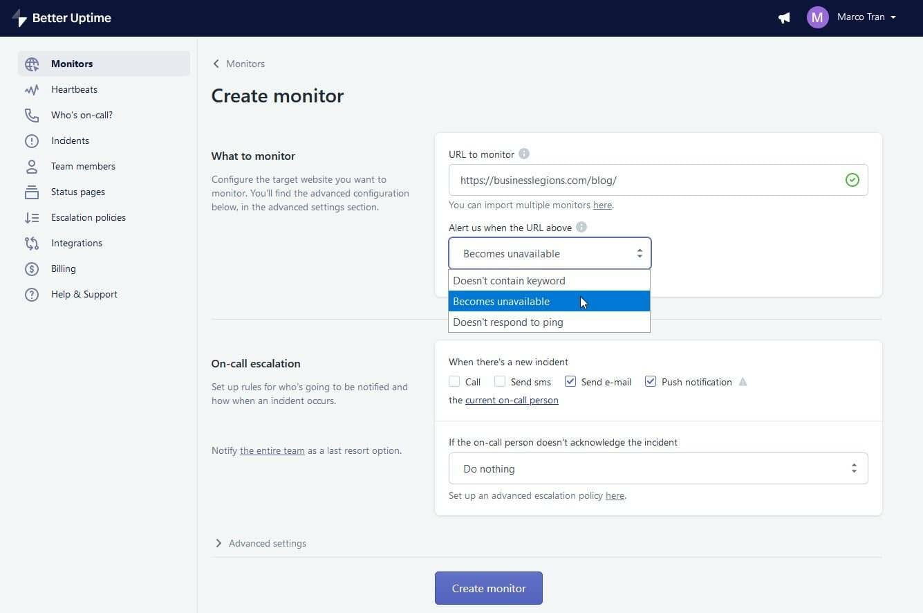Navigate to Team members
Viewport: 923px width, 613px height.
[x=83, y=166]
